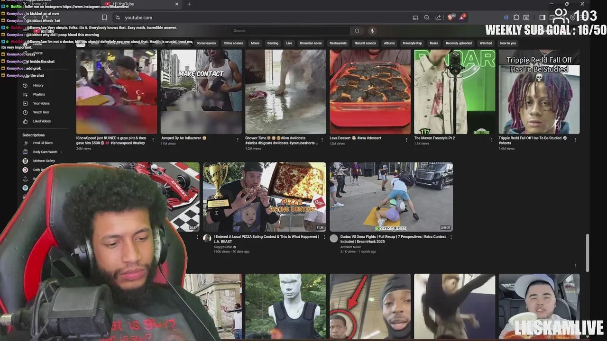Click the YouTube search magnifier button

357,31
